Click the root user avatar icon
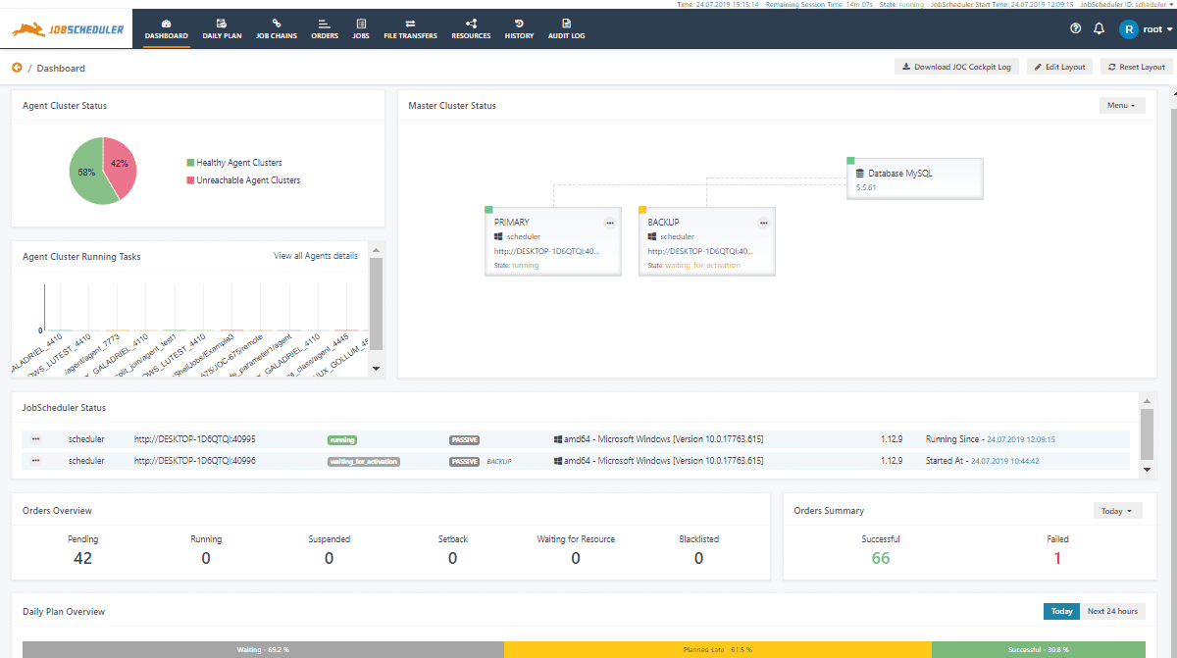The image size is (1177, 658). (x=1129, y=28)
